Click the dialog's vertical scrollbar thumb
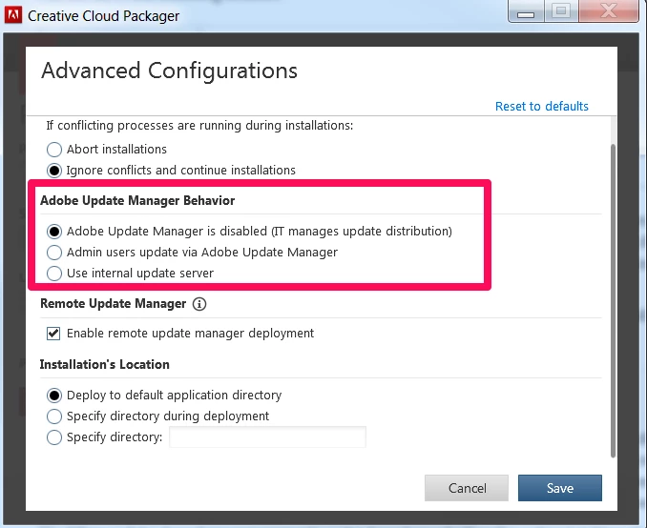 tap(613, 301)
